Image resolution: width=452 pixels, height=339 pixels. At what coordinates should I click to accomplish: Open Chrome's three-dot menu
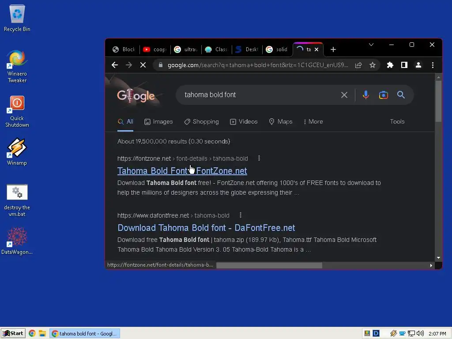[x=433, y=65]
